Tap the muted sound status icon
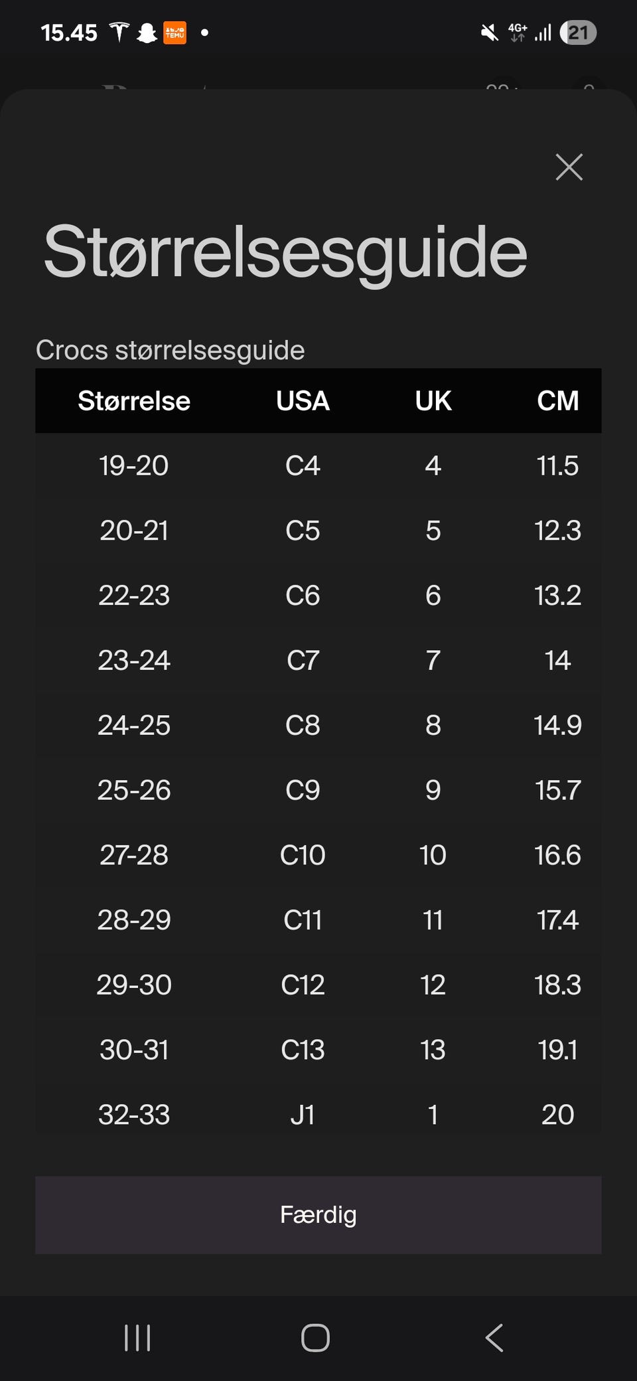The width and height of the screenshot is (637, 1381). (x=490, y=33)
